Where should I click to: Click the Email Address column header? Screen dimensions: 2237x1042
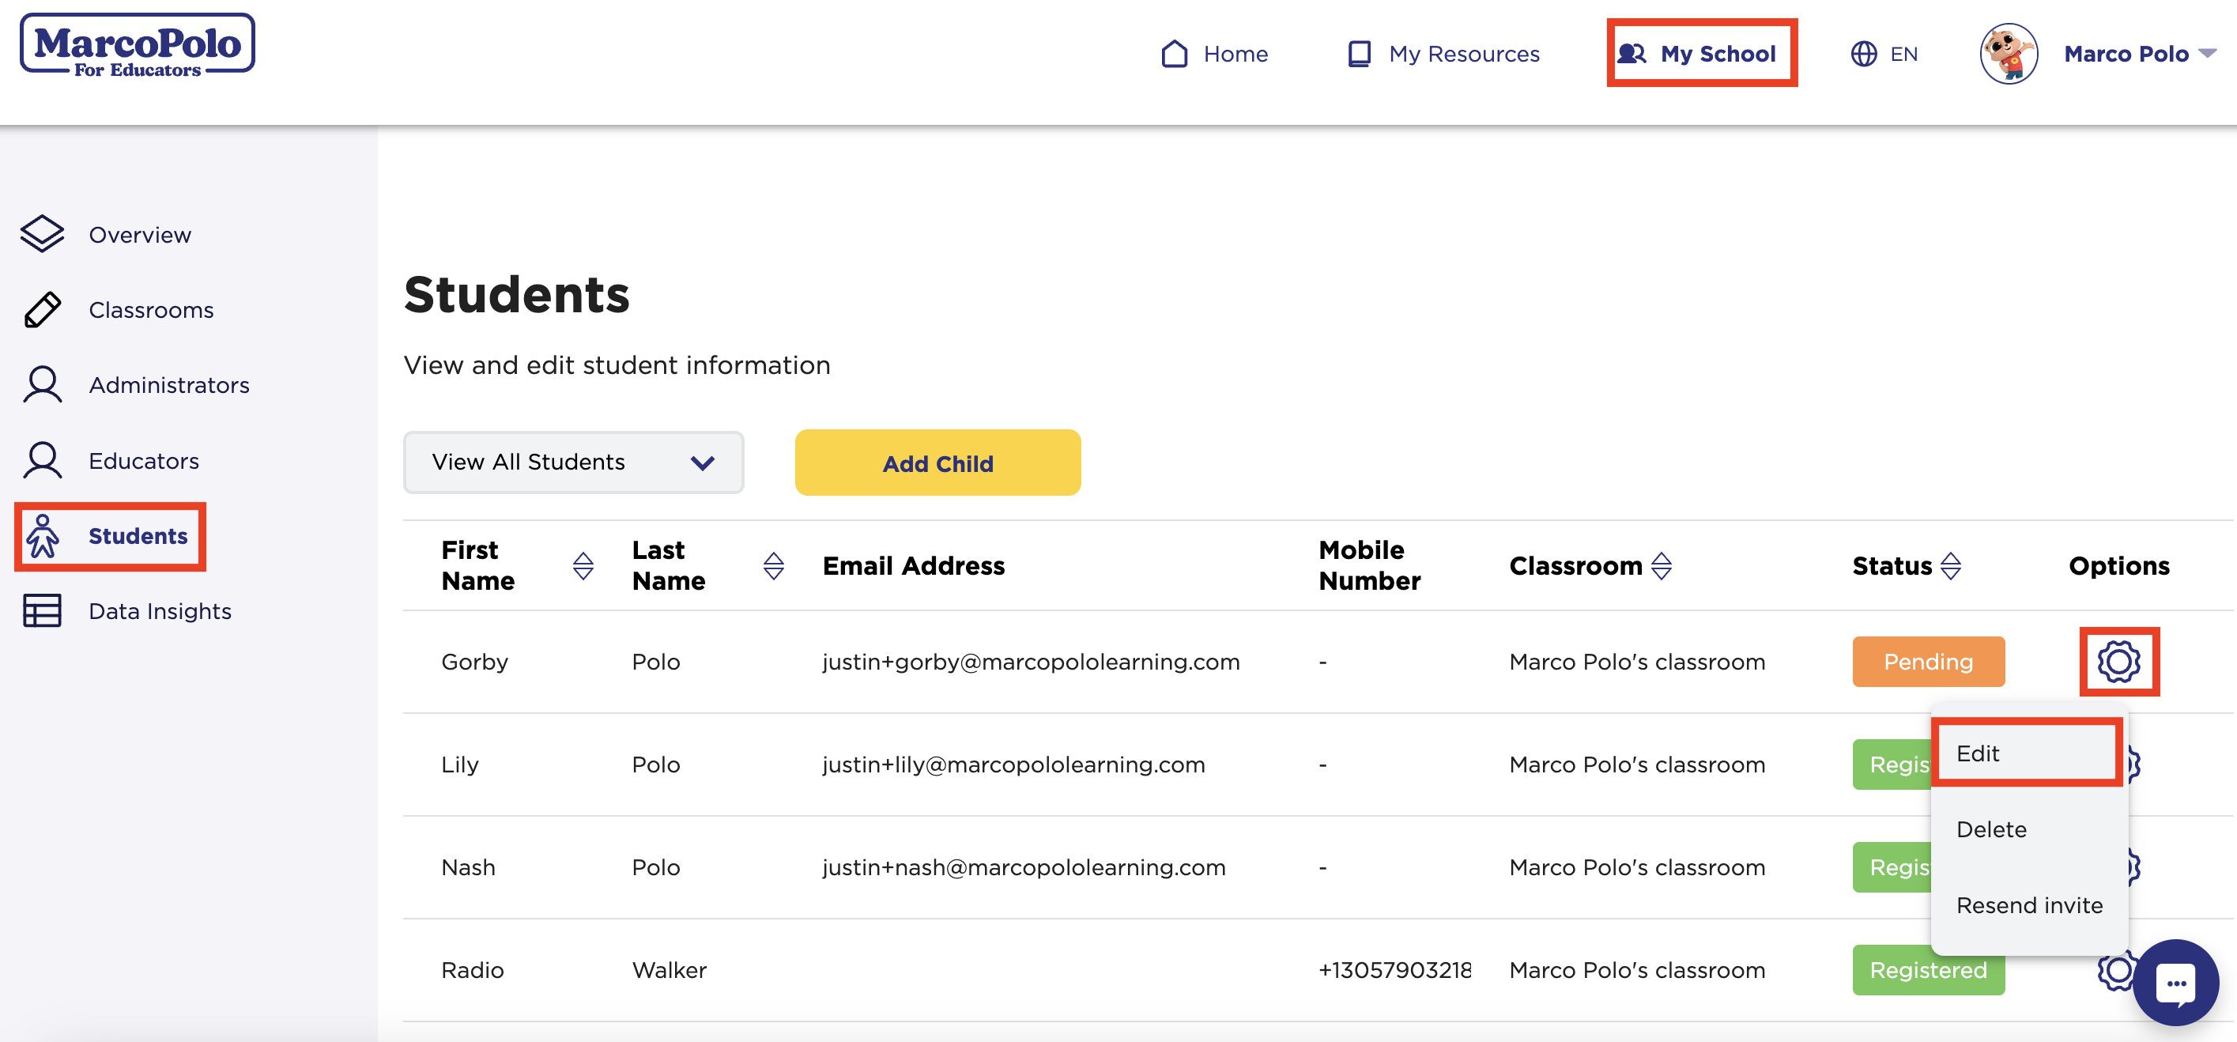click(914, 565)
